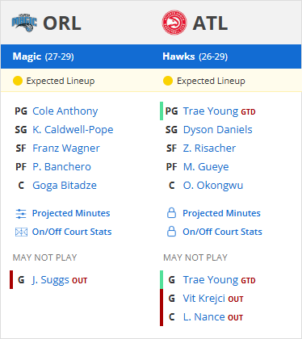Click J. Suggs in May Not Play list

tap(50, 280)
